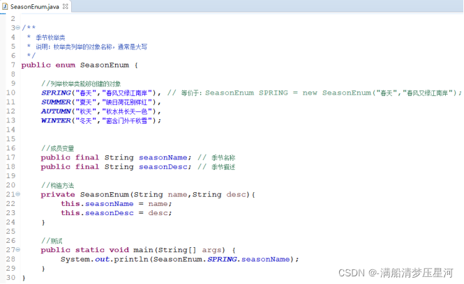Click 'this.seasonDesc' on line 23
This screenshot has width=464, height=284.
[x=97, y=213]
